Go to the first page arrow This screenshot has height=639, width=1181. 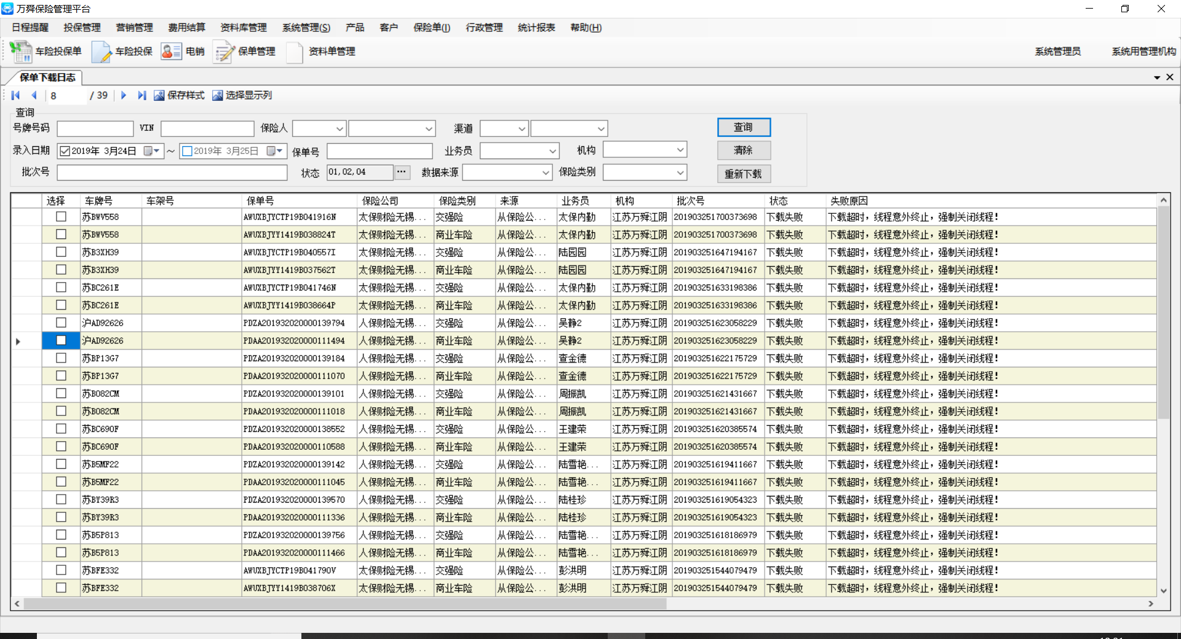[16, 95]
